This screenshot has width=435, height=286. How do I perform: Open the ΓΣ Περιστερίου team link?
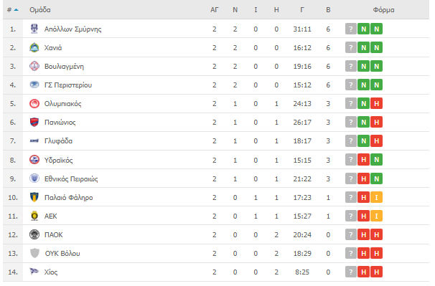click(x=68, y=85)
